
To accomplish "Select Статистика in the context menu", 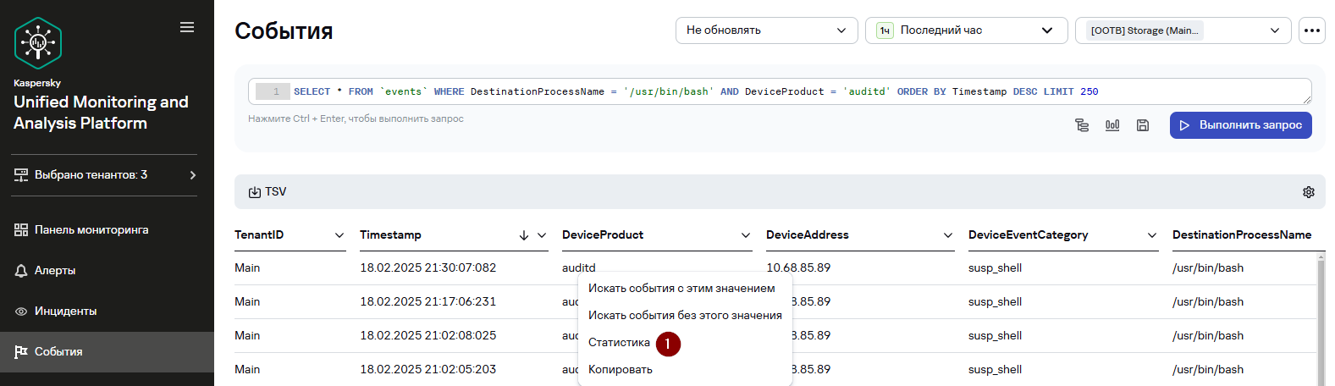I will 619,342.
